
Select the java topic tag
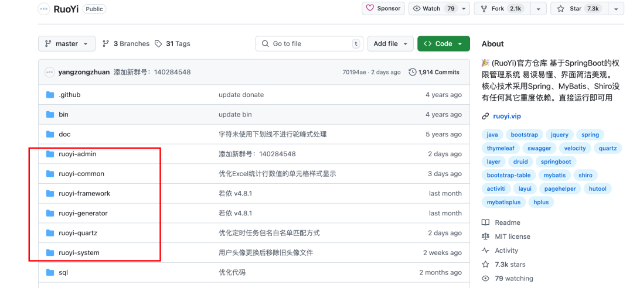tap(492, 135)
